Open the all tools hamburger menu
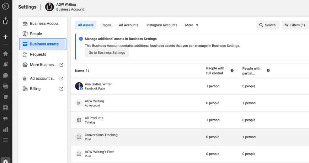The image size is (309, 163). (x=5, y=140)
